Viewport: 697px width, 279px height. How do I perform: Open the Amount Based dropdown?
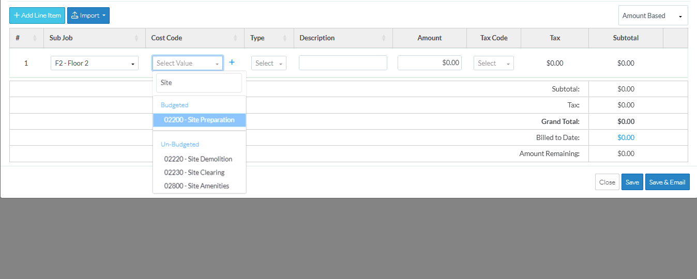coord(653,16)
